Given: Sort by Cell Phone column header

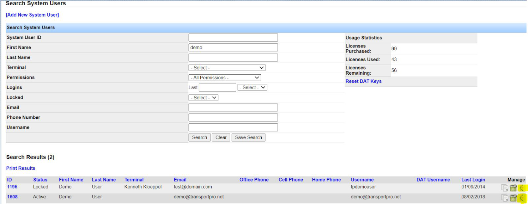Looking at the screenshot, I should pyautogui.click(x=291, y=180).
